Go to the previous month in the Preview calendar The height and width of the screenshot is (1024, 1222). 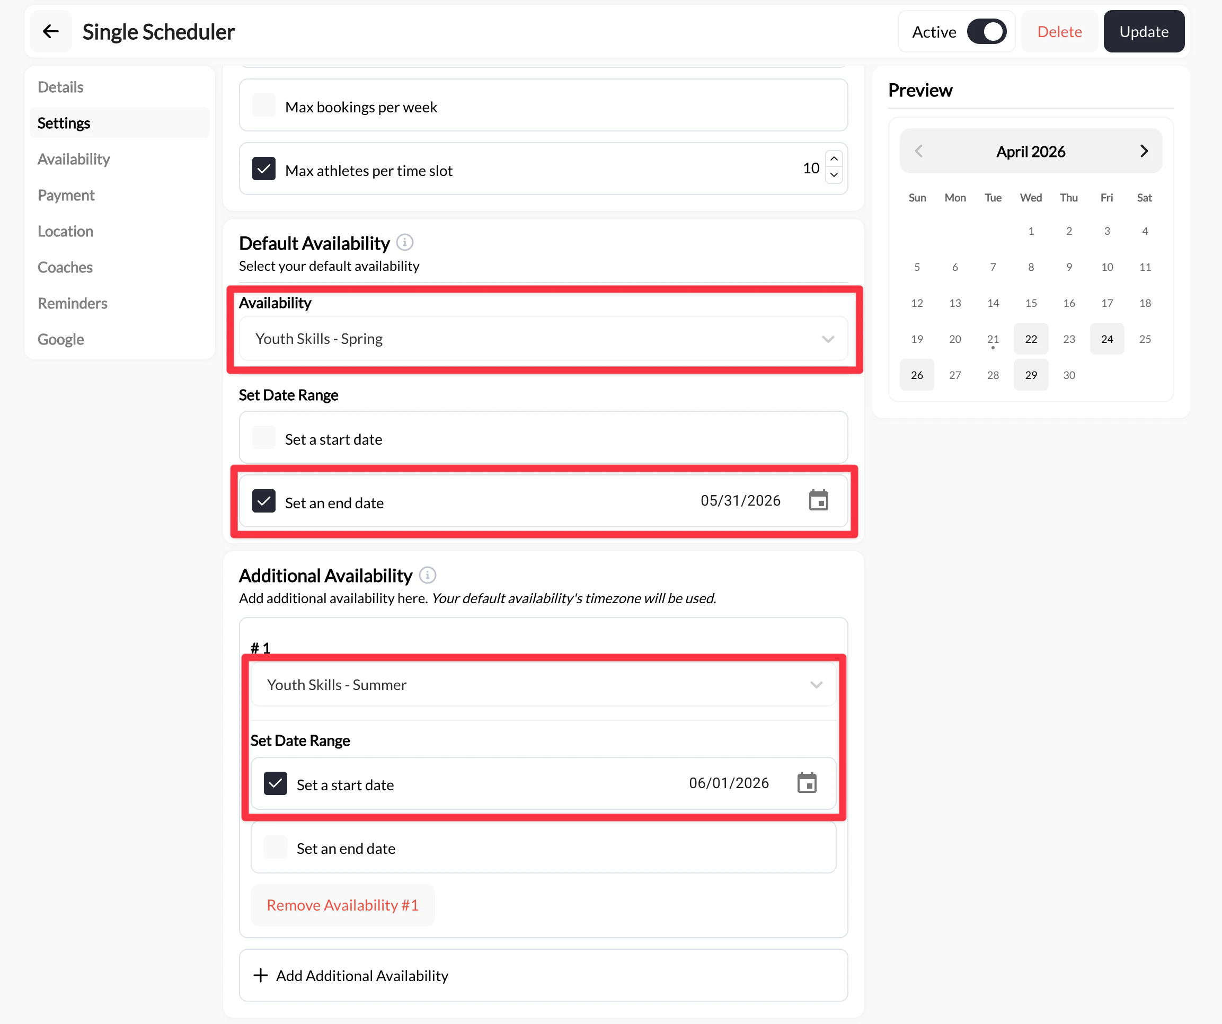pos(918,151)
